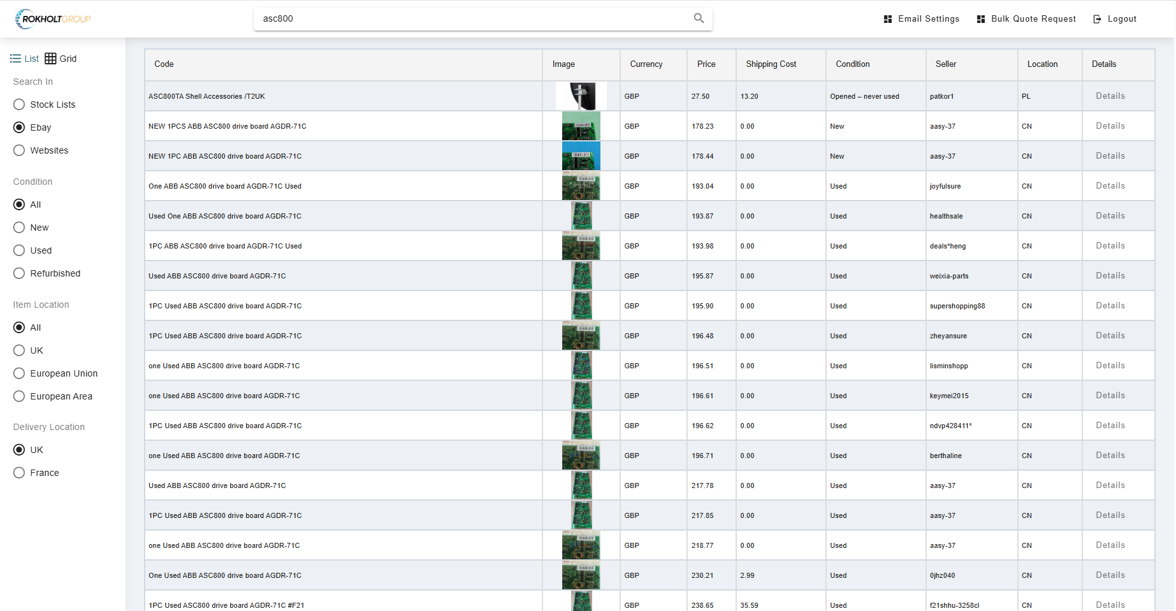Click the Shipping Cost column header

point(771,64)
